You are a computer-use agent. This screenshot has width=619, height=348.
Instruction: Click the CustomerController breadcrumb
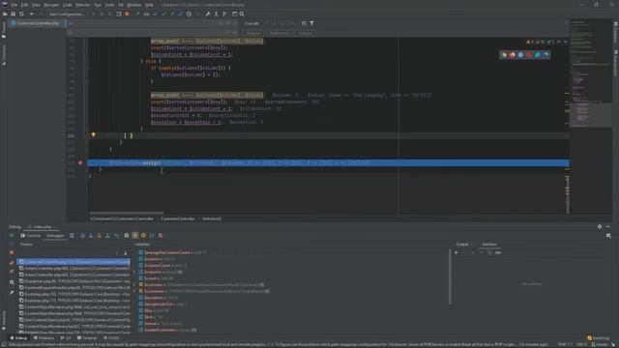[x=178, y=218]
